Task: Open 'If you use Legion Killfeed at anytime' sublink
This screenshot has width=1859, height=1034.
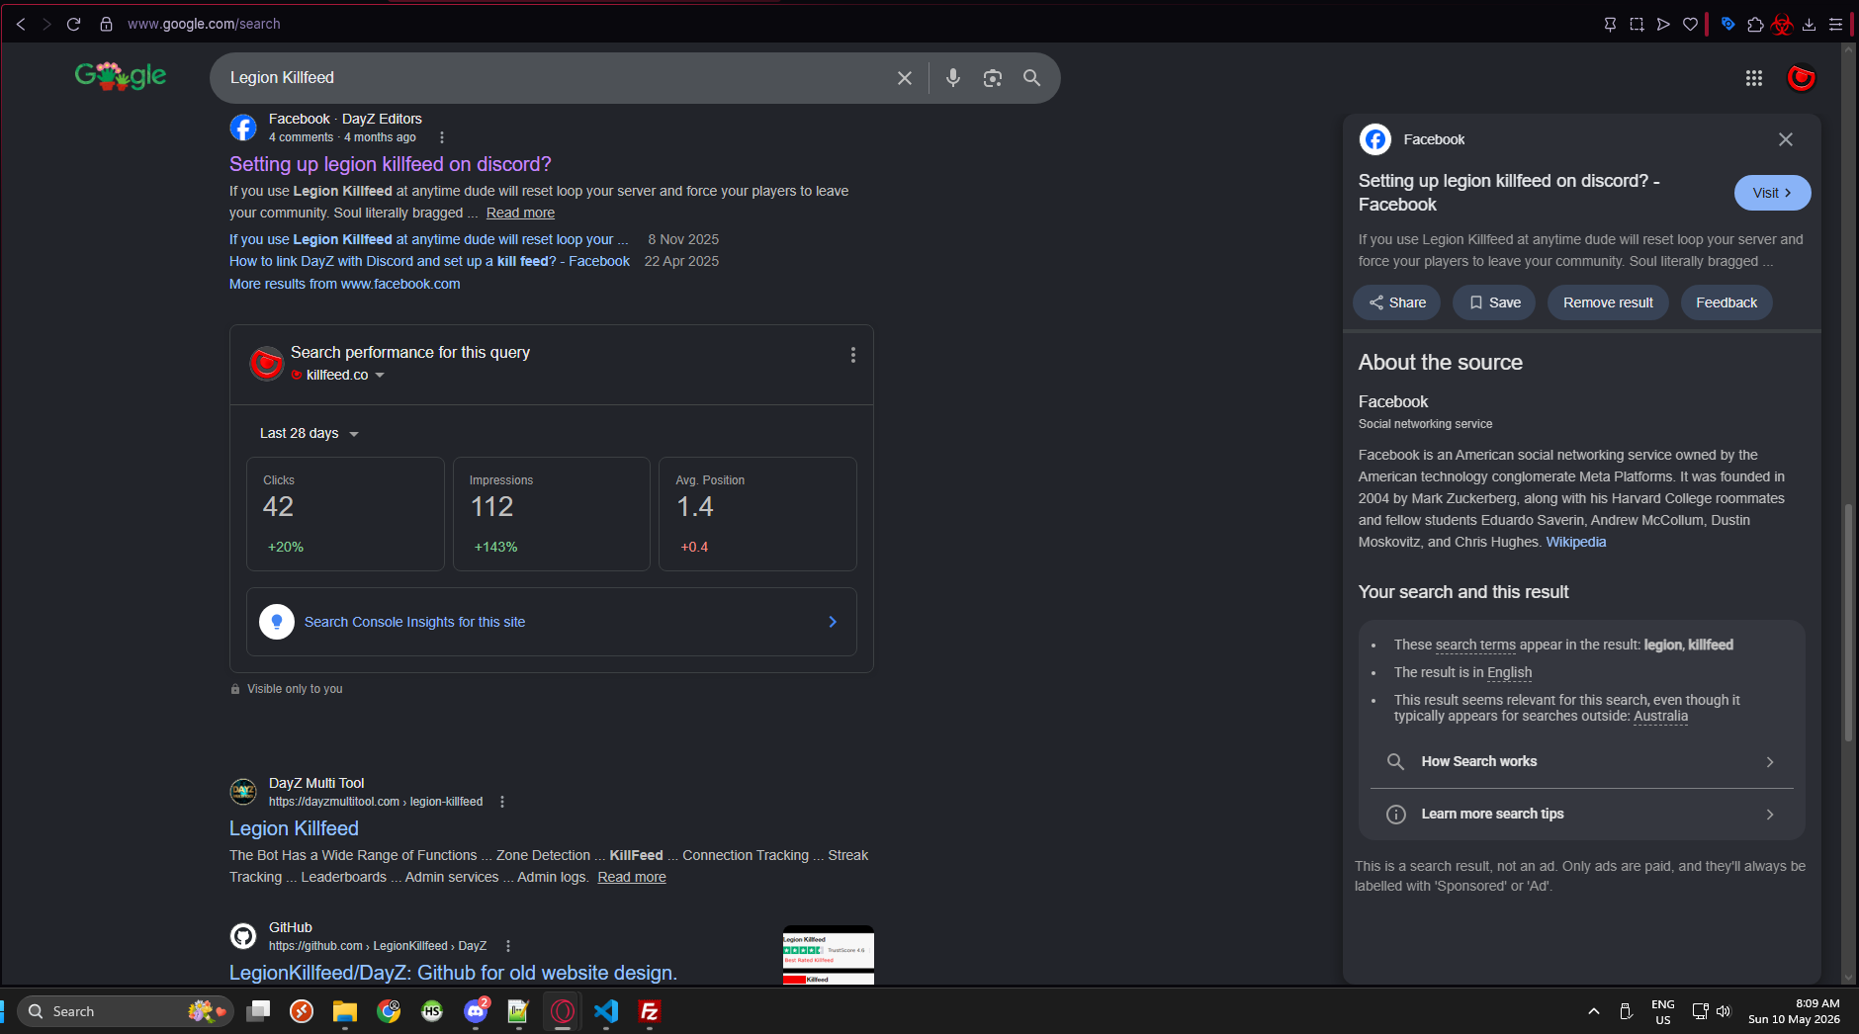Action: 428,239
